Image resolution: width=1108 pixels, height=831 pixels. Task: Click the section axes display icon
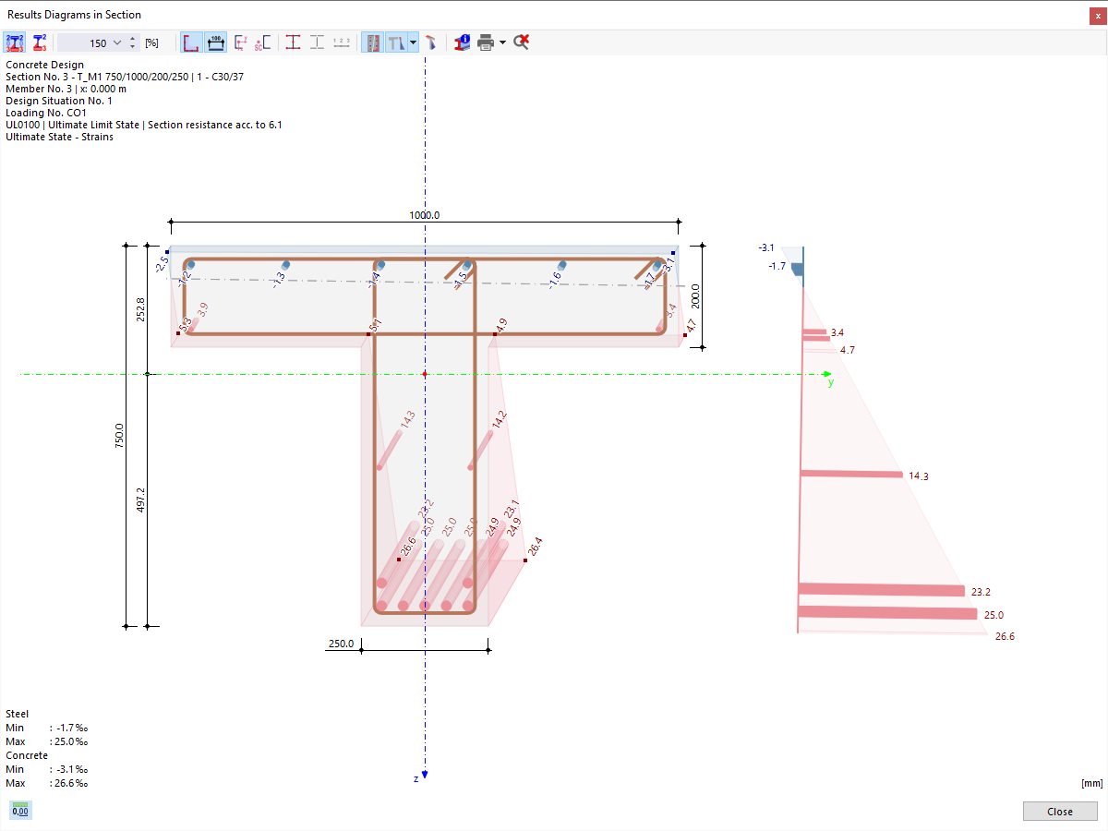pyautogui.click(x=241, y=42)
